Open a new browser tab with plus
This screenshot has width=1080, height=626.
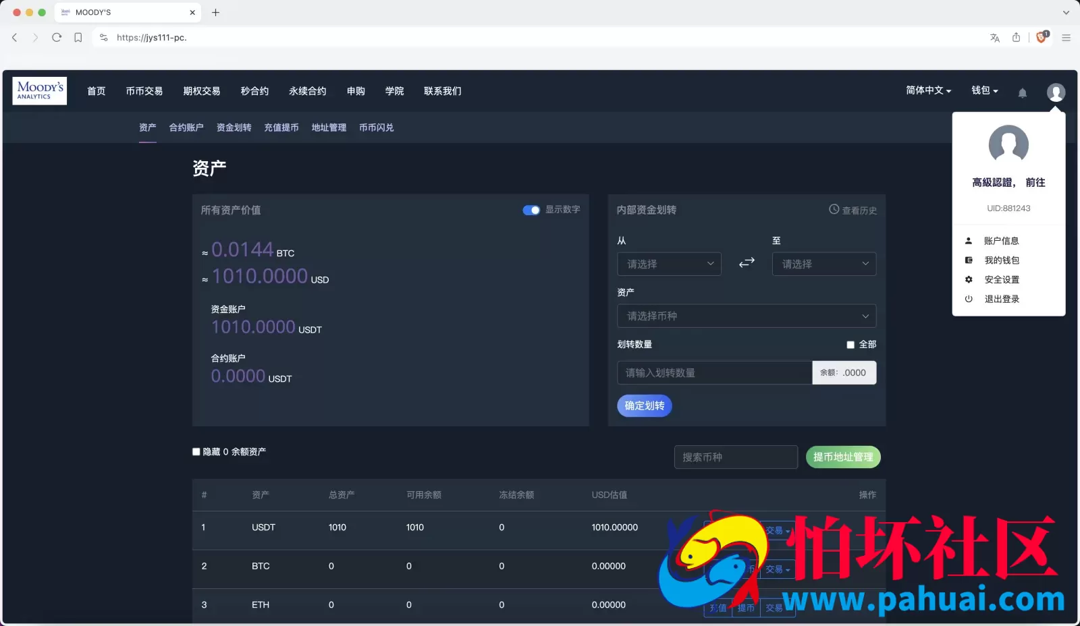216,12
